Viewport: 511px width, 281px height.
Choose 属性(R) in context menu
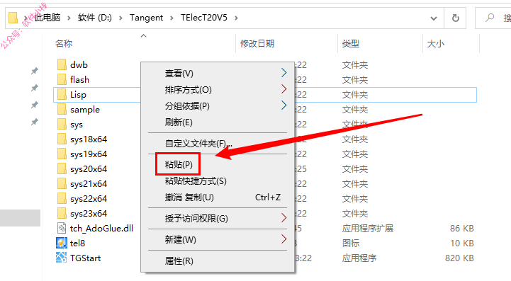tap(218, 260)
